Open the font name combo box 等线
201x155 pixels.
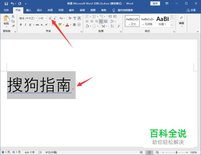click(x=28, y=19)
